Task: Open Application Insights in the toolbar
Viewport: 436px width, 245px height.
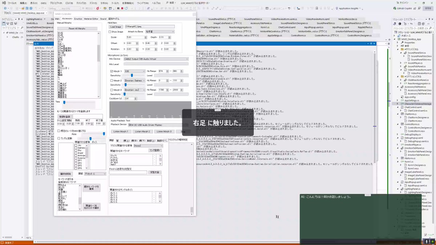Action: pos(348,8)
